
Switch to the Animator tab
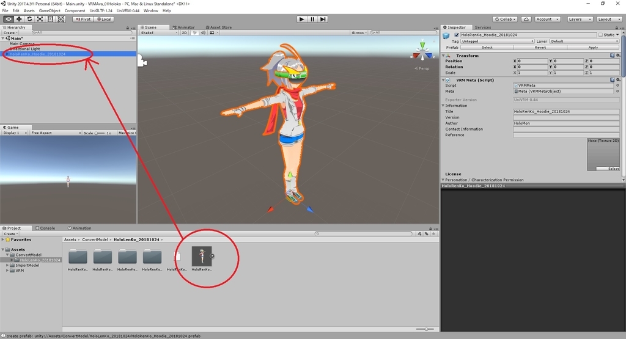(x=183, y=27)
